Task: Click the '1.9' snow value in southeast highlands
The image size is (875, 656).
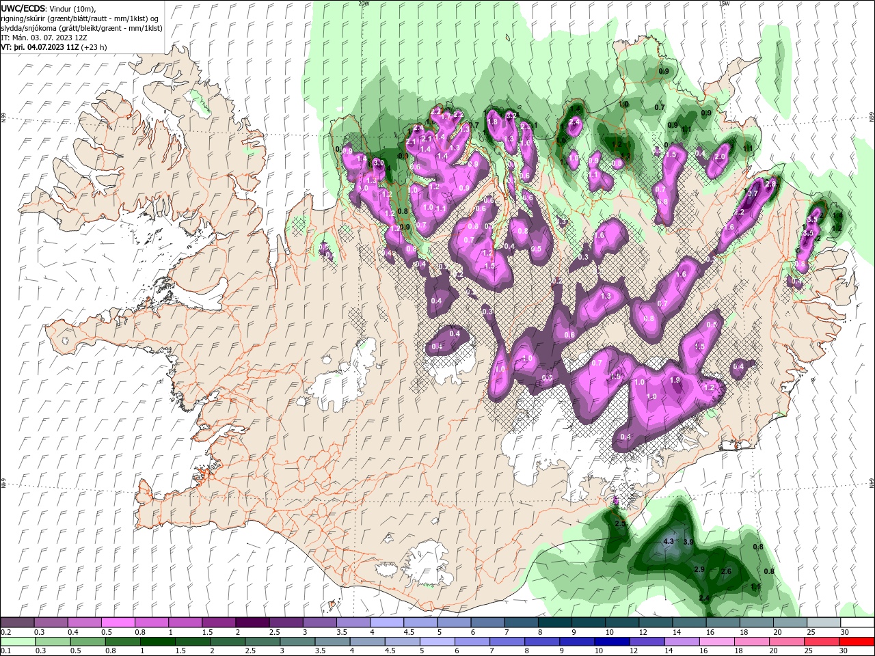Action: [x=675, y=380]
